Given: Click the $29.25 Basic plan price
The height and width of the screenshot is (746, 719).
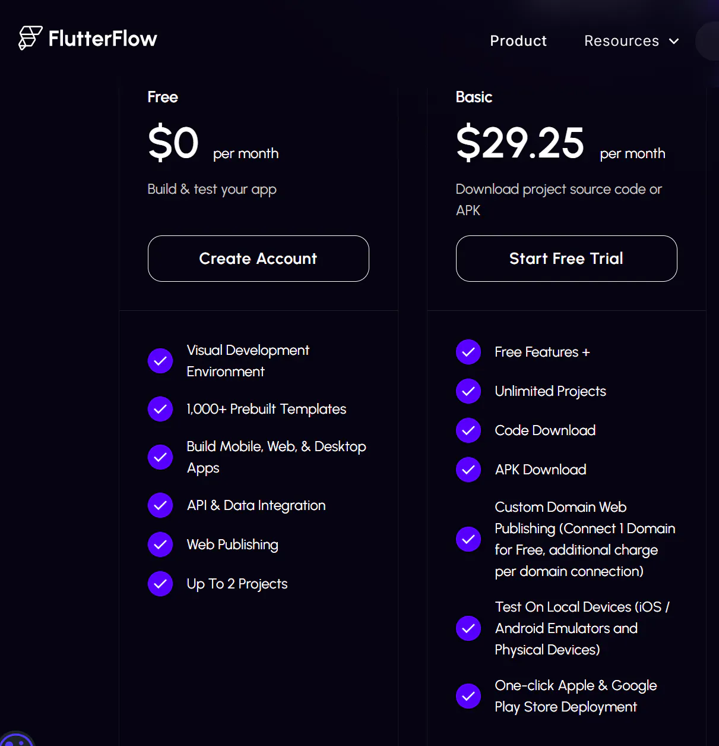Looking at the screenshot, I should (x=520, y=143).
